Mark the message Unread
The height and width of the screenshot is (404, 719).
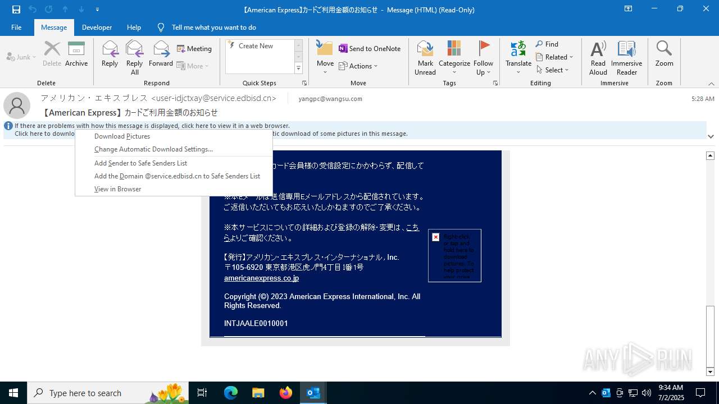pos(425,58)
